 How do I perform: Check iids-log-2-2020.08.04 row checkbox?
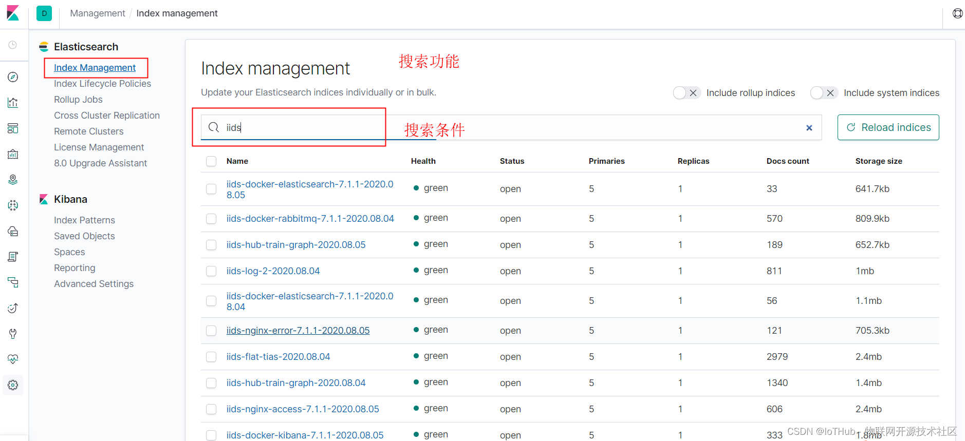point(211,271)
